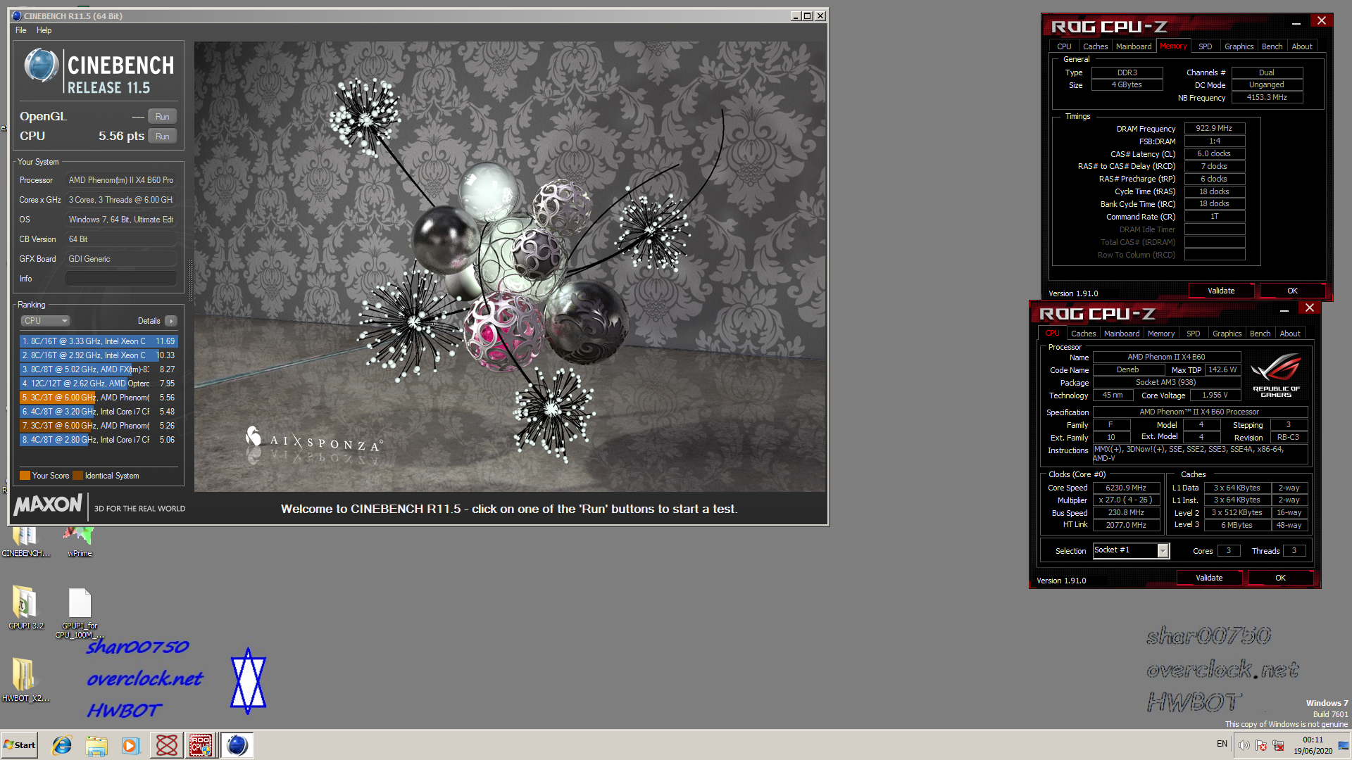Screen dimensions: 1352x760
Task: Click the EN language indicator in the taskbar
Action: [x=1222, y=744]
